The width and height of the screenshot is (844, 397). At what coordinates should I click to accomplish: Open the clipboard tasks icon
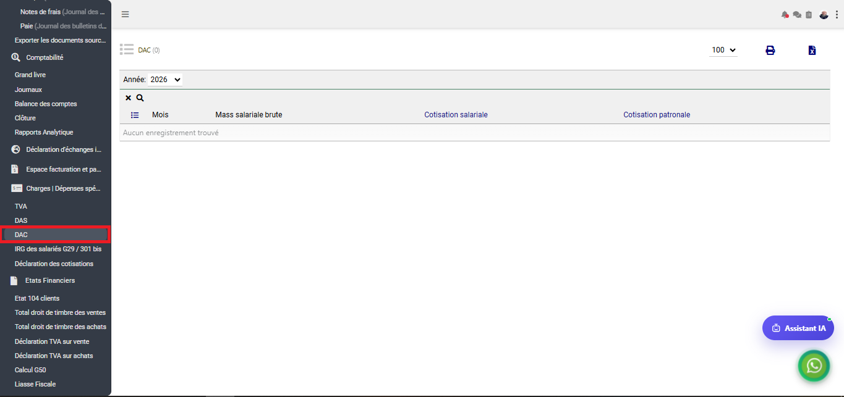(809, 15)
